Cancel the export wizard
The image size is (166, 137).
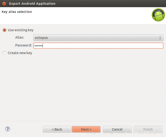coord(117,129)
